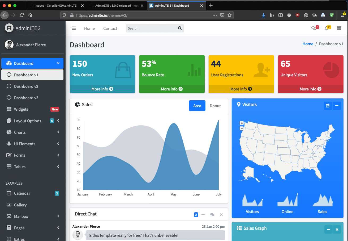Open Contact in top navbar
The height and width of the screenshot is (241, 348).
(110, 28)
